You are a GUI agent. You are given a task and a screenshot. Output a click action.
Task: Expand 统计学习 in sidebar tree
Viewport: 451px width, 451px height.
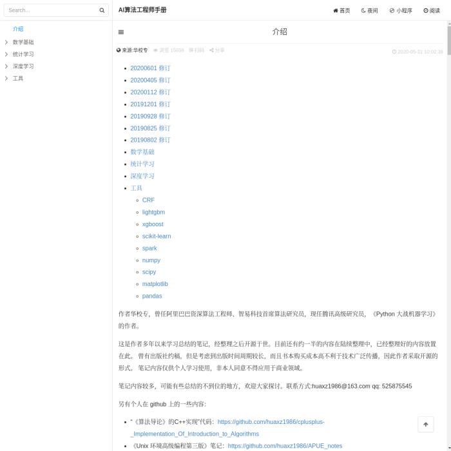coord(6,54)
